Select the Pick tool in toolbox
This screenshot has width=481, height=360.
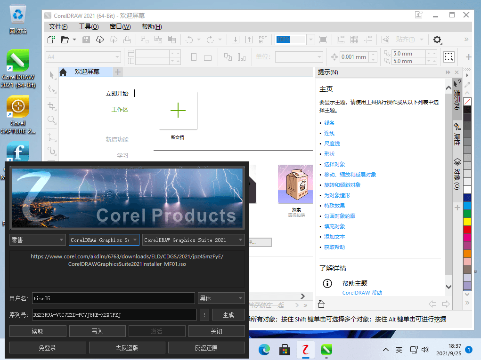[x=51, y=74]
